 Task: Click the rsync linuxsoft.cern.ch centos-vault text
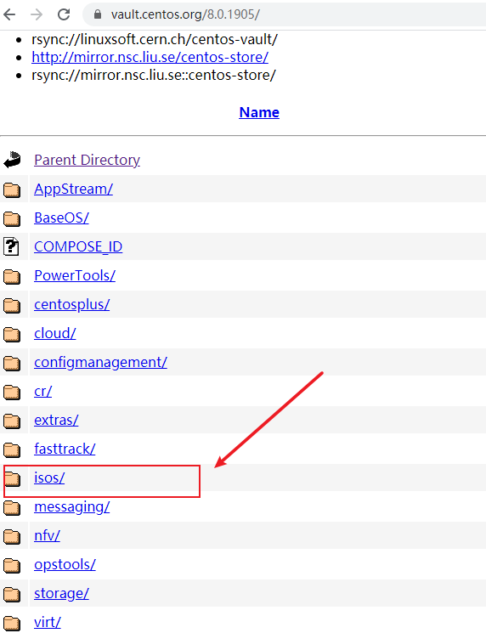coord(155,39)
